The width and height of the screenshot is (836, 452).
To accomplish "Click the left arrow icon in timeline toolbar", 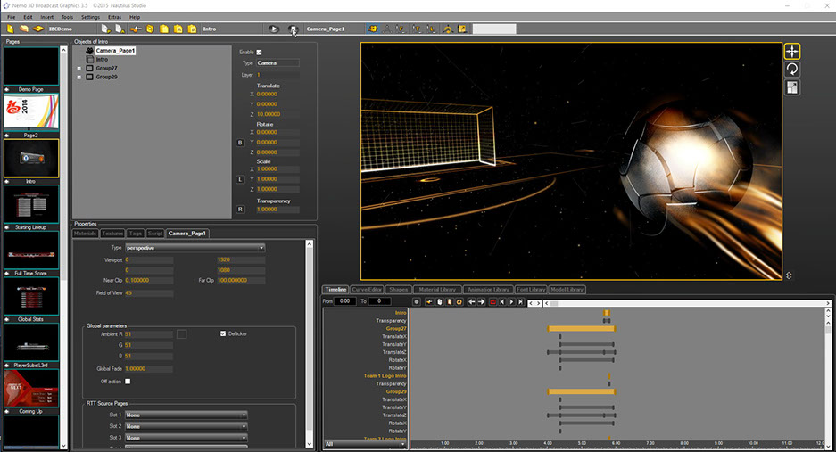I will [x=472, y=302].
